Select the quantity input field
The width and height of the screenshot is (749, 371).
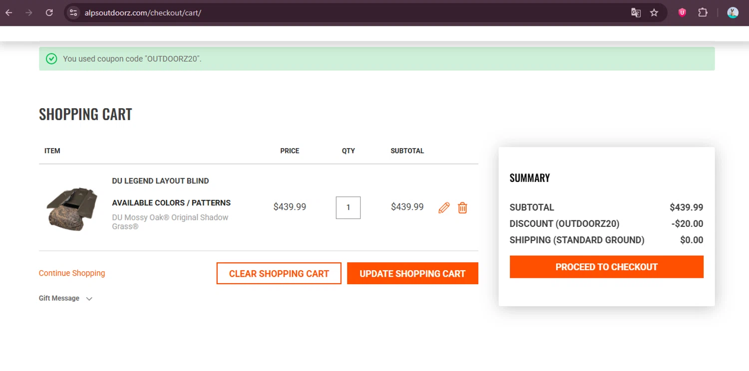(x=348, y=207)
